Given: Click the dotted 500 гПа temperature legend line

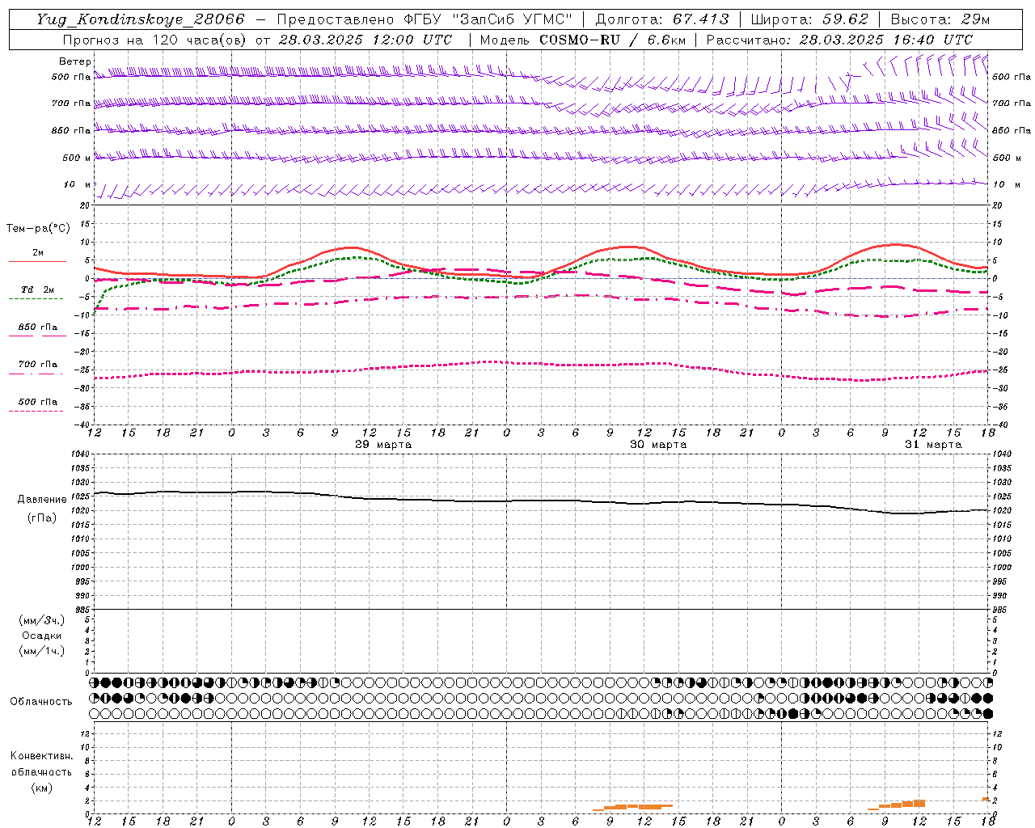Looking at the screenshot, I should click(x=36, y=411).
